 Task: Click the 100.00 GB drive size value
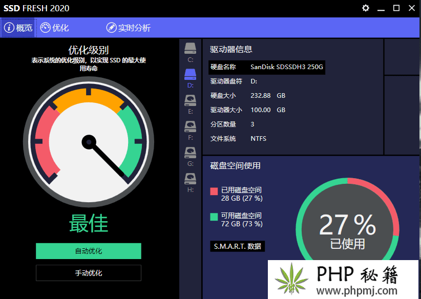click(x=268, y=110)
